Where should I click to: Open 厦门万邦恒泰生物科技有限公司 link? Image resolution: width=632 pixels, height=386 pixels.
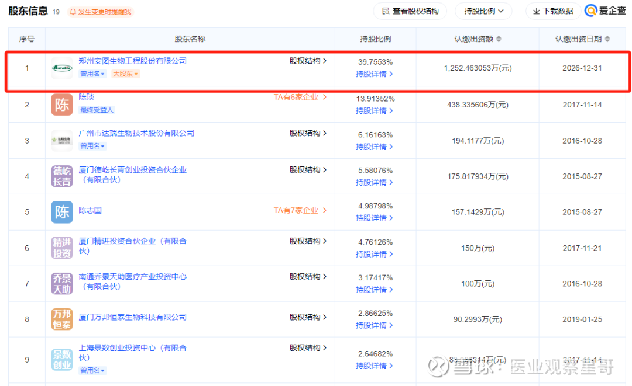click(133, 317)
